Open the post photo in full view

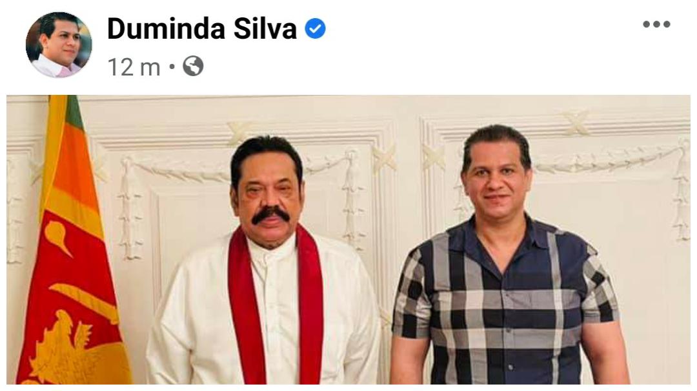[348, 239]
